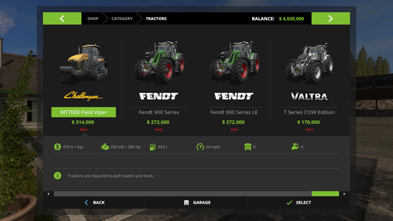Click the scrollbar left arrow
393x221 pixels.
pos(48,193)
